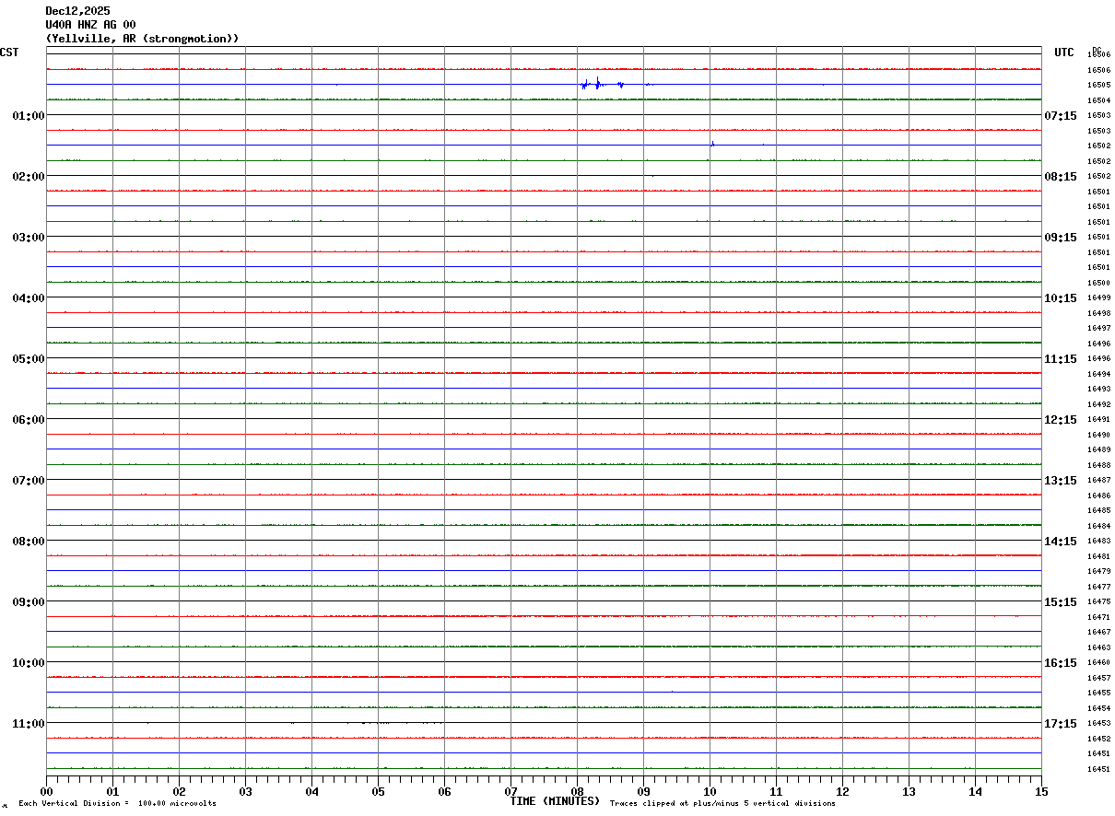Click the 12:15 UTC time label
Screen dimensions: 1115x816
1060,419
